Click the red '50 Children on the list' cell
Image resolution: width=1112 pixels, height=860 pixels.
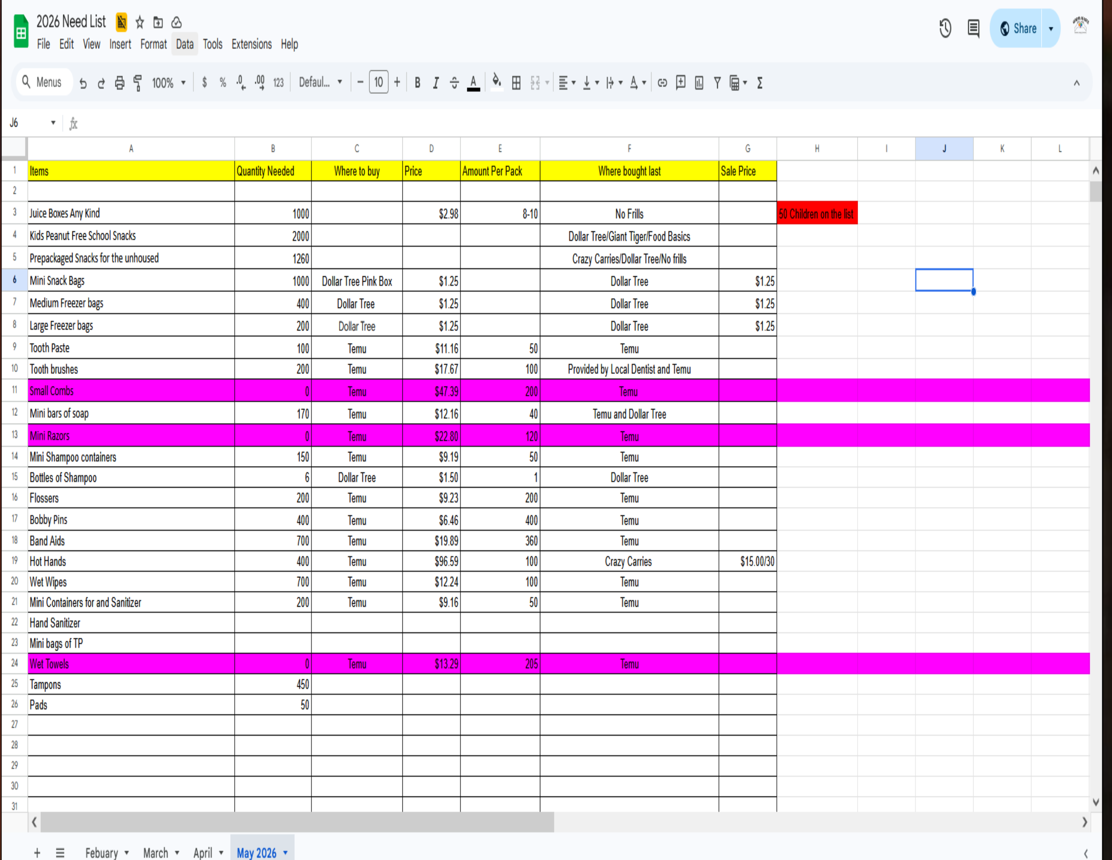pos(817,214)
